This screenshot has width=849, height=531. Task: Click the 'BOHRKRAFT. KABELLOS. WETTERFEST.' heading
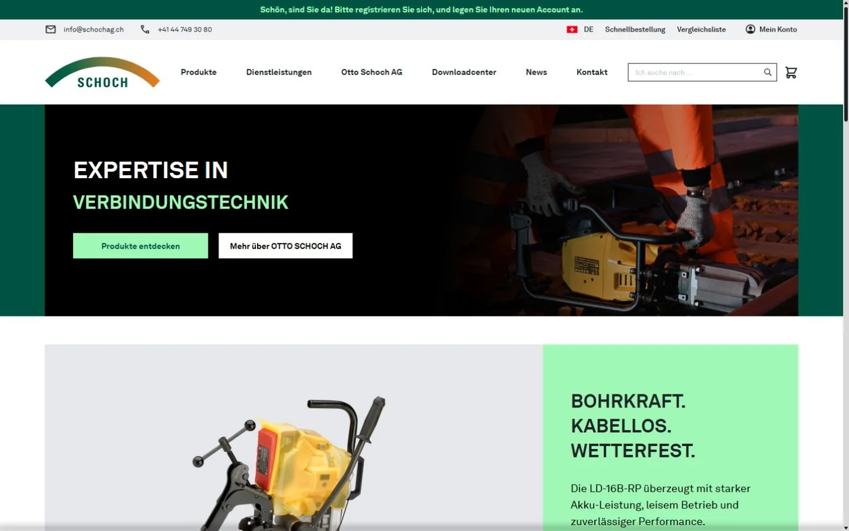633,426
